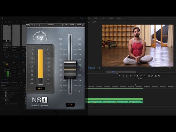Screen dimensions: 176x132
Task: Click the Home icon in Premiere
Action: [x=3, y=18]
